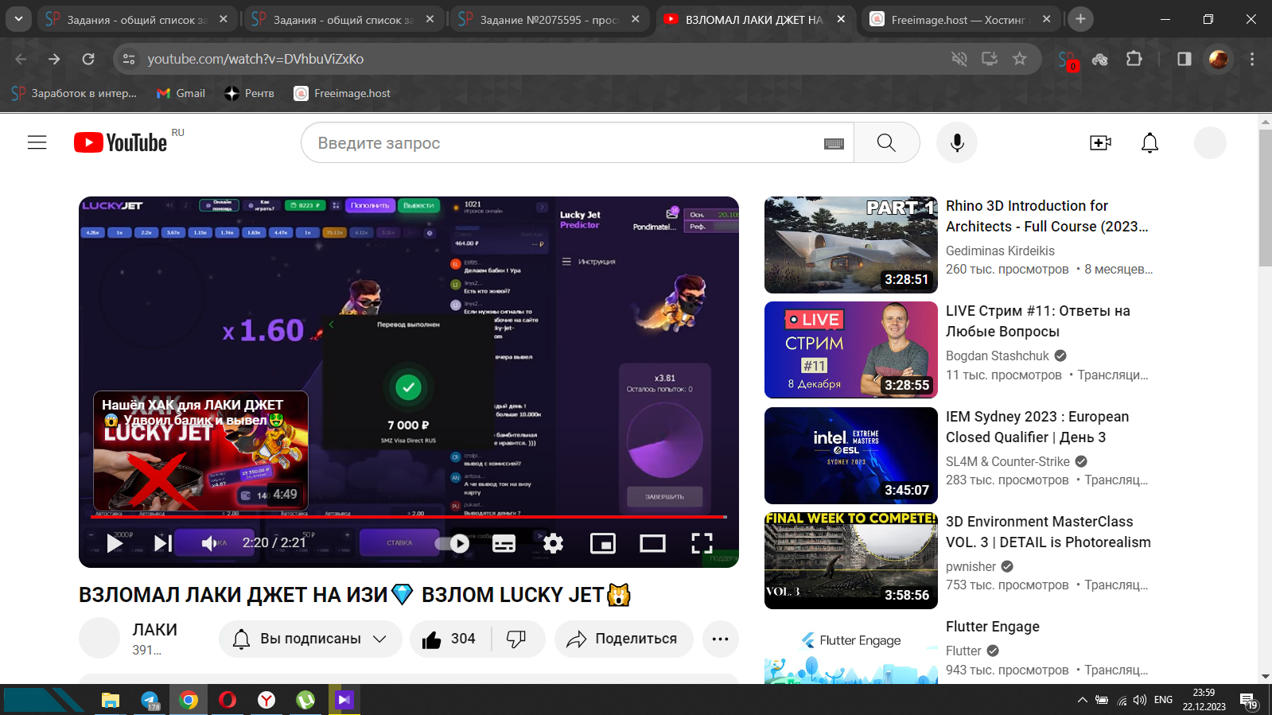Image resolution: width=1272 pixels, height=715 pixels.
Task: Switch to the Задание №2075595 tab
Action: (x=549, y=19)
